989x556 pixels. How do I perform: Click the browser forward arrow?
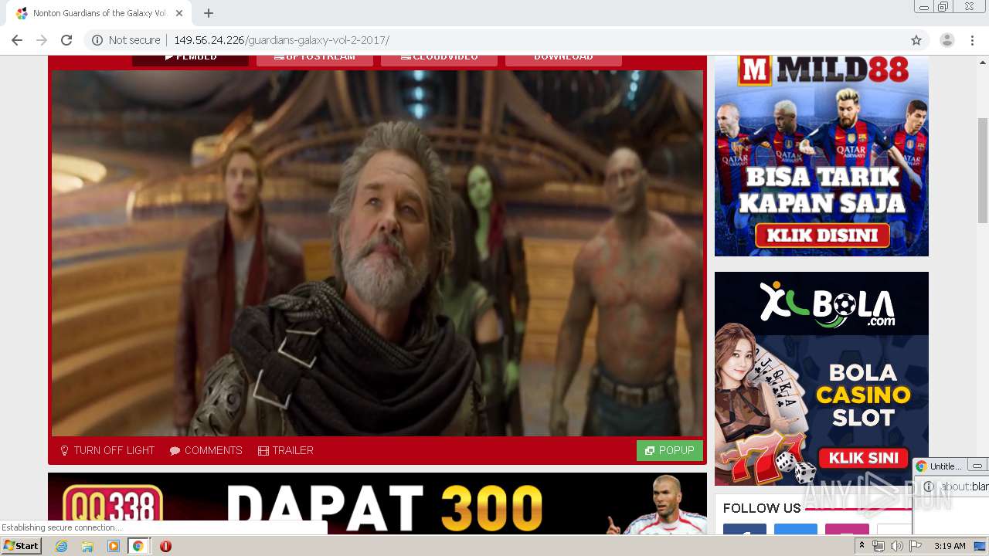pyautogui.click(x=42, y=40)
